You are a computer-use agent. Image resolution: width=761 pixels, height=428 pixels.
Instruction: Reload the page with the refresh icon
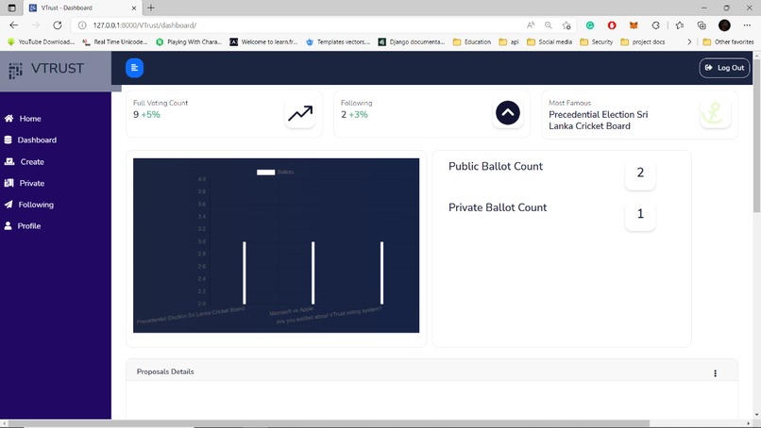(58, 25)
